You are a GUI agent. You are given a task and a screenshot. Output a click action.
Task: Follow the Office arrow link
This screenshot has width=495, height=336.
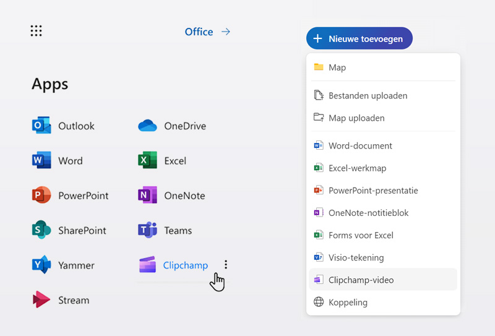point(207,32)
